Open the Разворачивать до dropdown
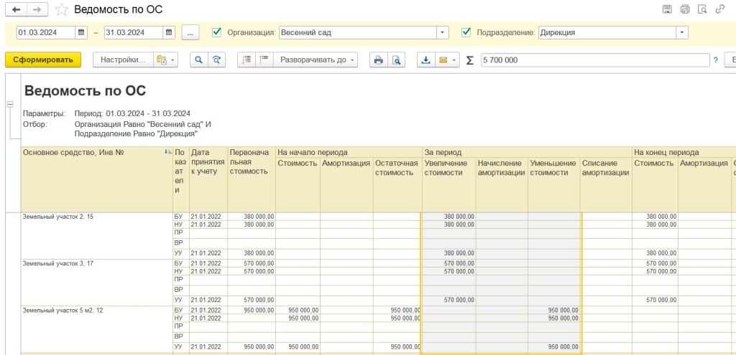The height and width of the screenshot is (355, 736). (318, 60)
